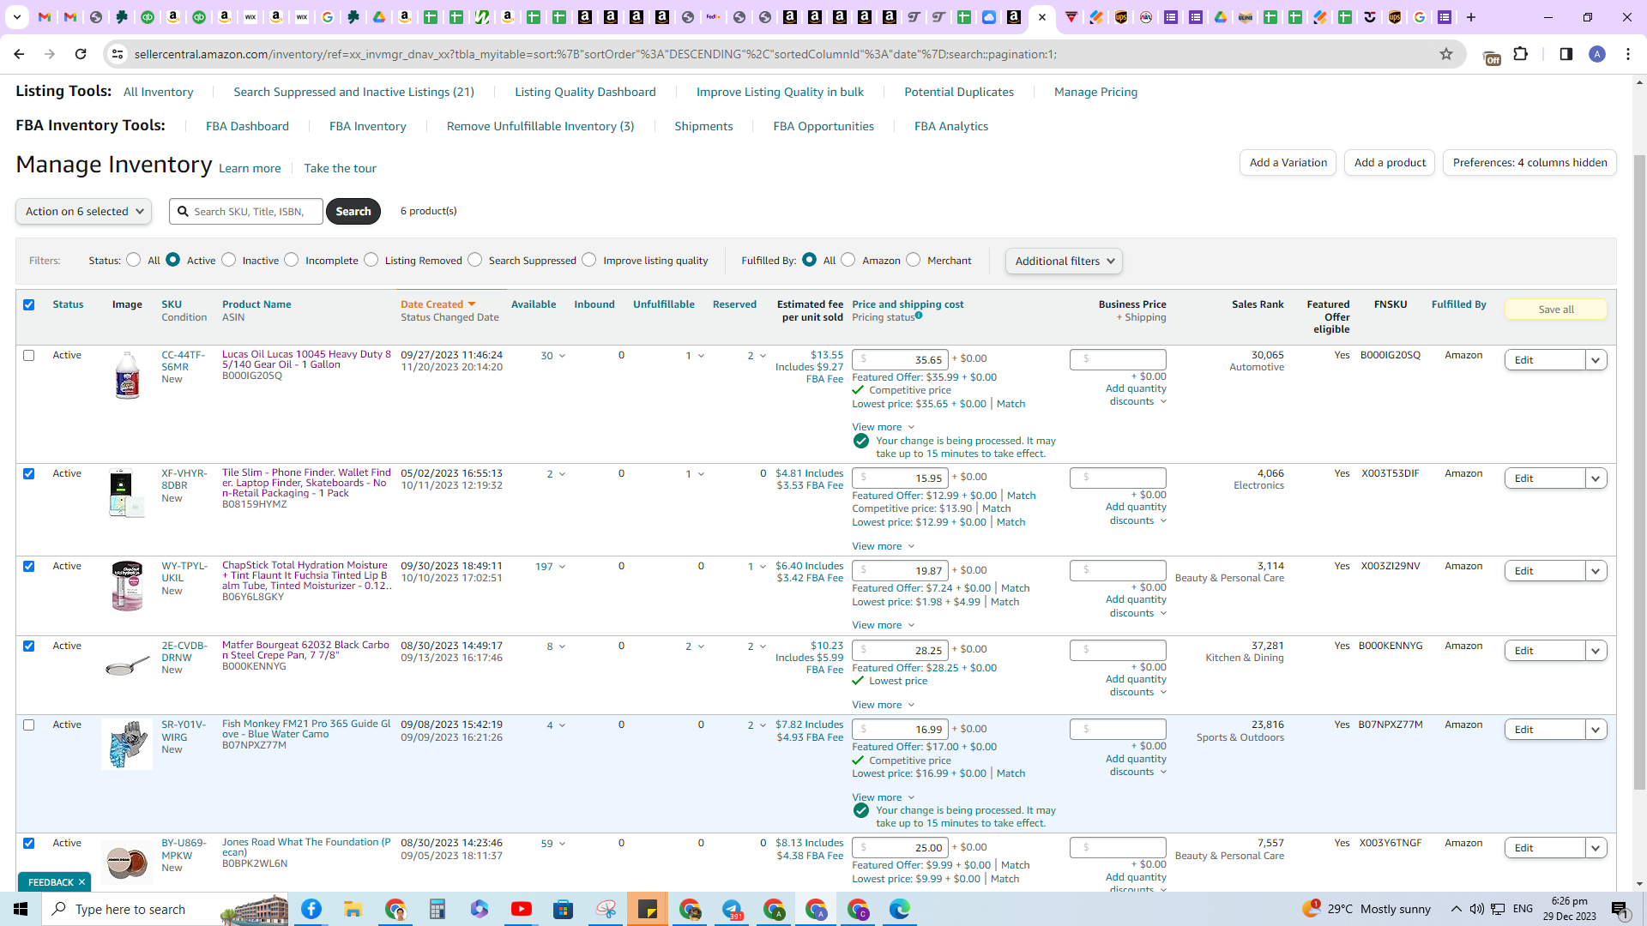Expand View more for Matfer Bourgeat pricing
Viewport: 1647px width, 926px height.
click(884, 705)
